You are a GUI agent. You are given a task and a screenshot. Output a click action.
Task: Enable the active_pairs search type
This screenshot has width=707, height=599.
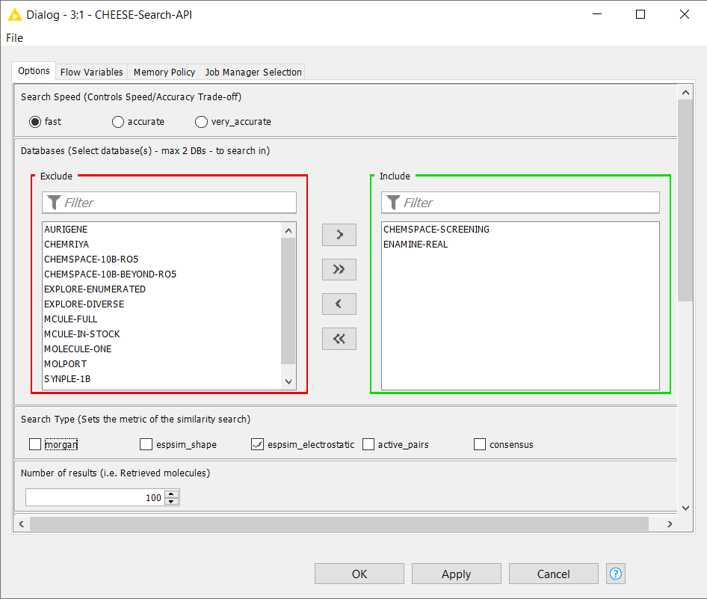coord(368,444)
